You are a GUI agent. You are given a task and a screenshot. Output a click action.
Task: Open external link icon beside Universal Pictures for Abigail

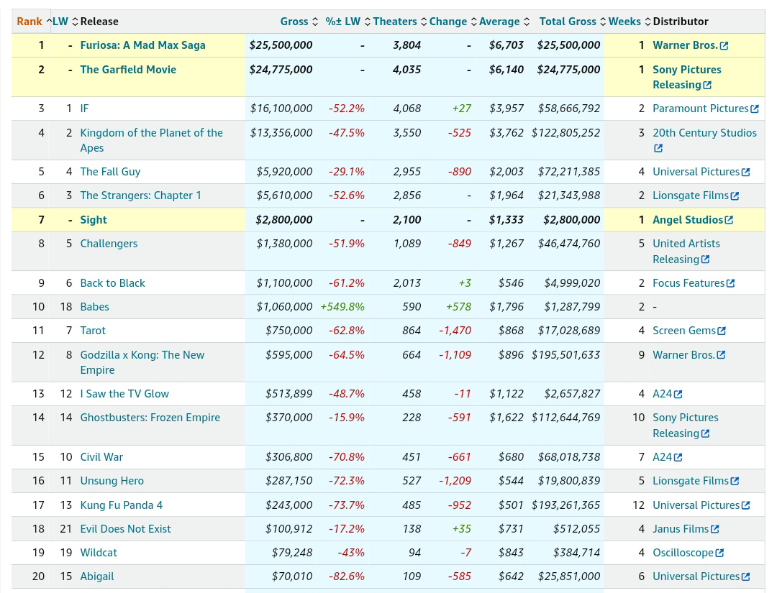tap(745, 576)
